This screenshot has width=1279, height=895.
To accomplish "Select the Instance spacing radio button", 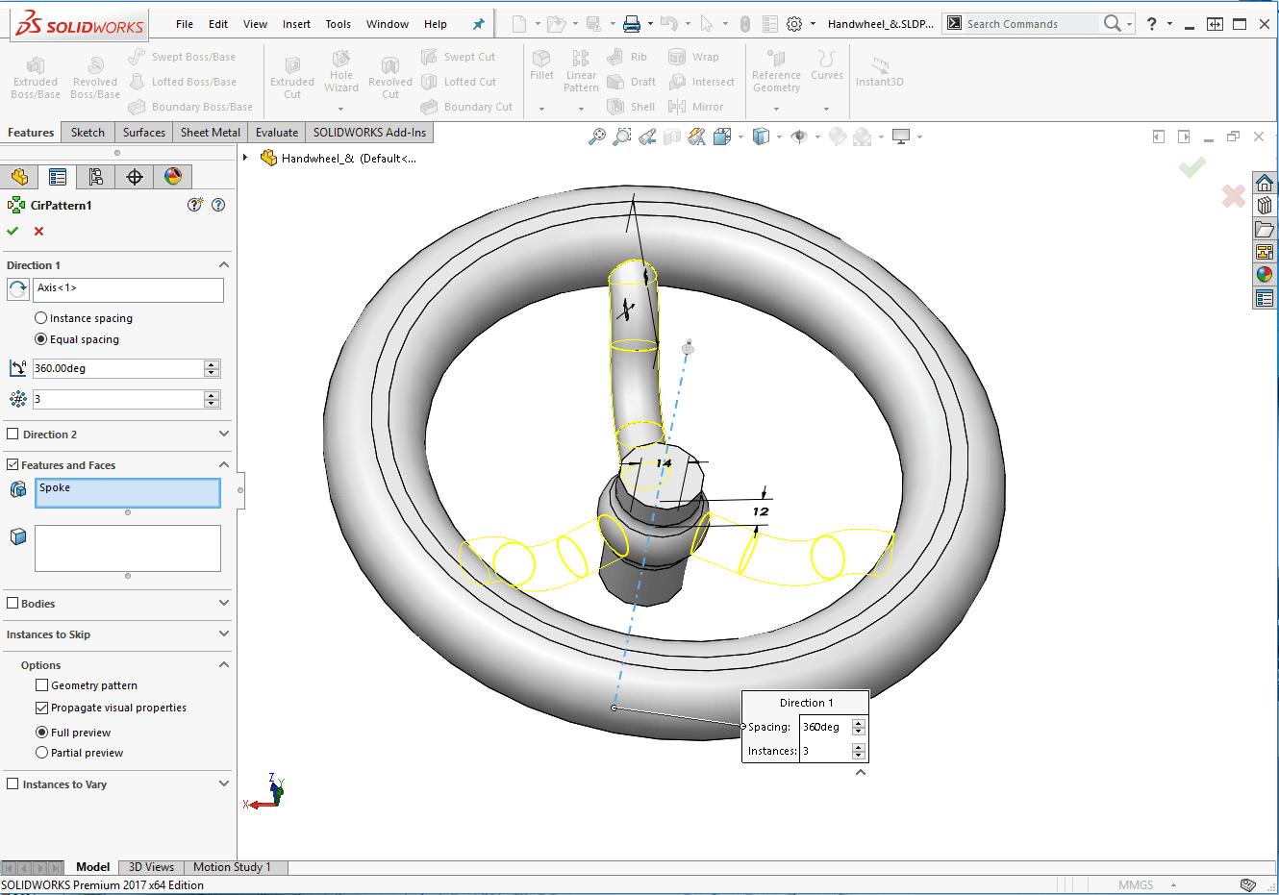I will pyautogui.click(x=41, y=318).
